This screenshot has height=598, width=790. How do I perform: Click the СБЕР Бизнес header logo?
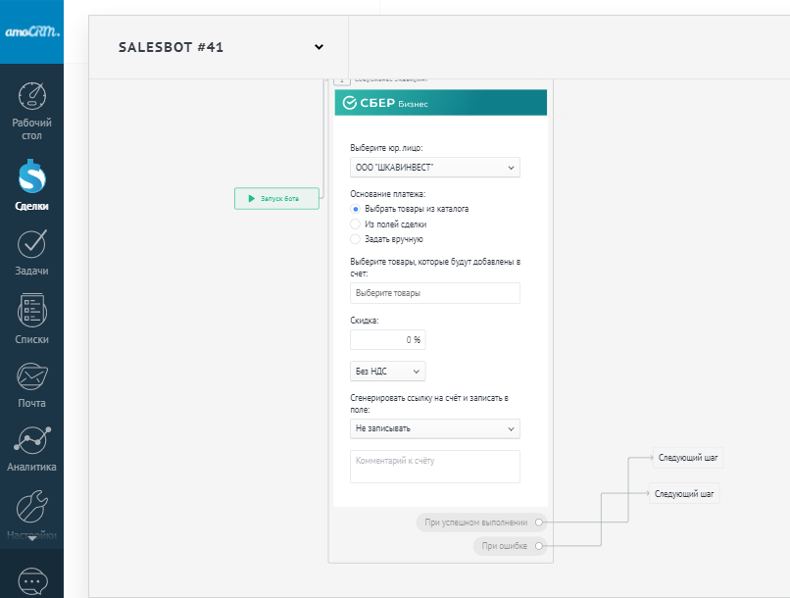pos(385,103)
